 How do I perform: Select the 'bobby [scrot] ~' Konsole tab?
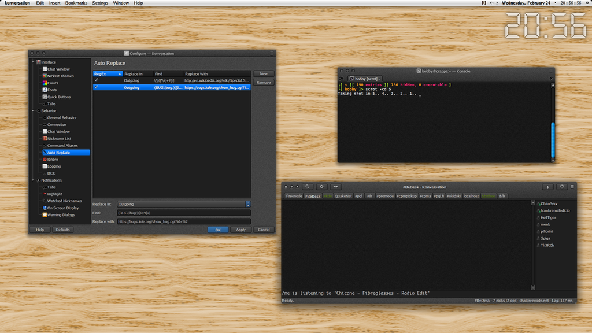pyautogui.click(x=365, y=79)
